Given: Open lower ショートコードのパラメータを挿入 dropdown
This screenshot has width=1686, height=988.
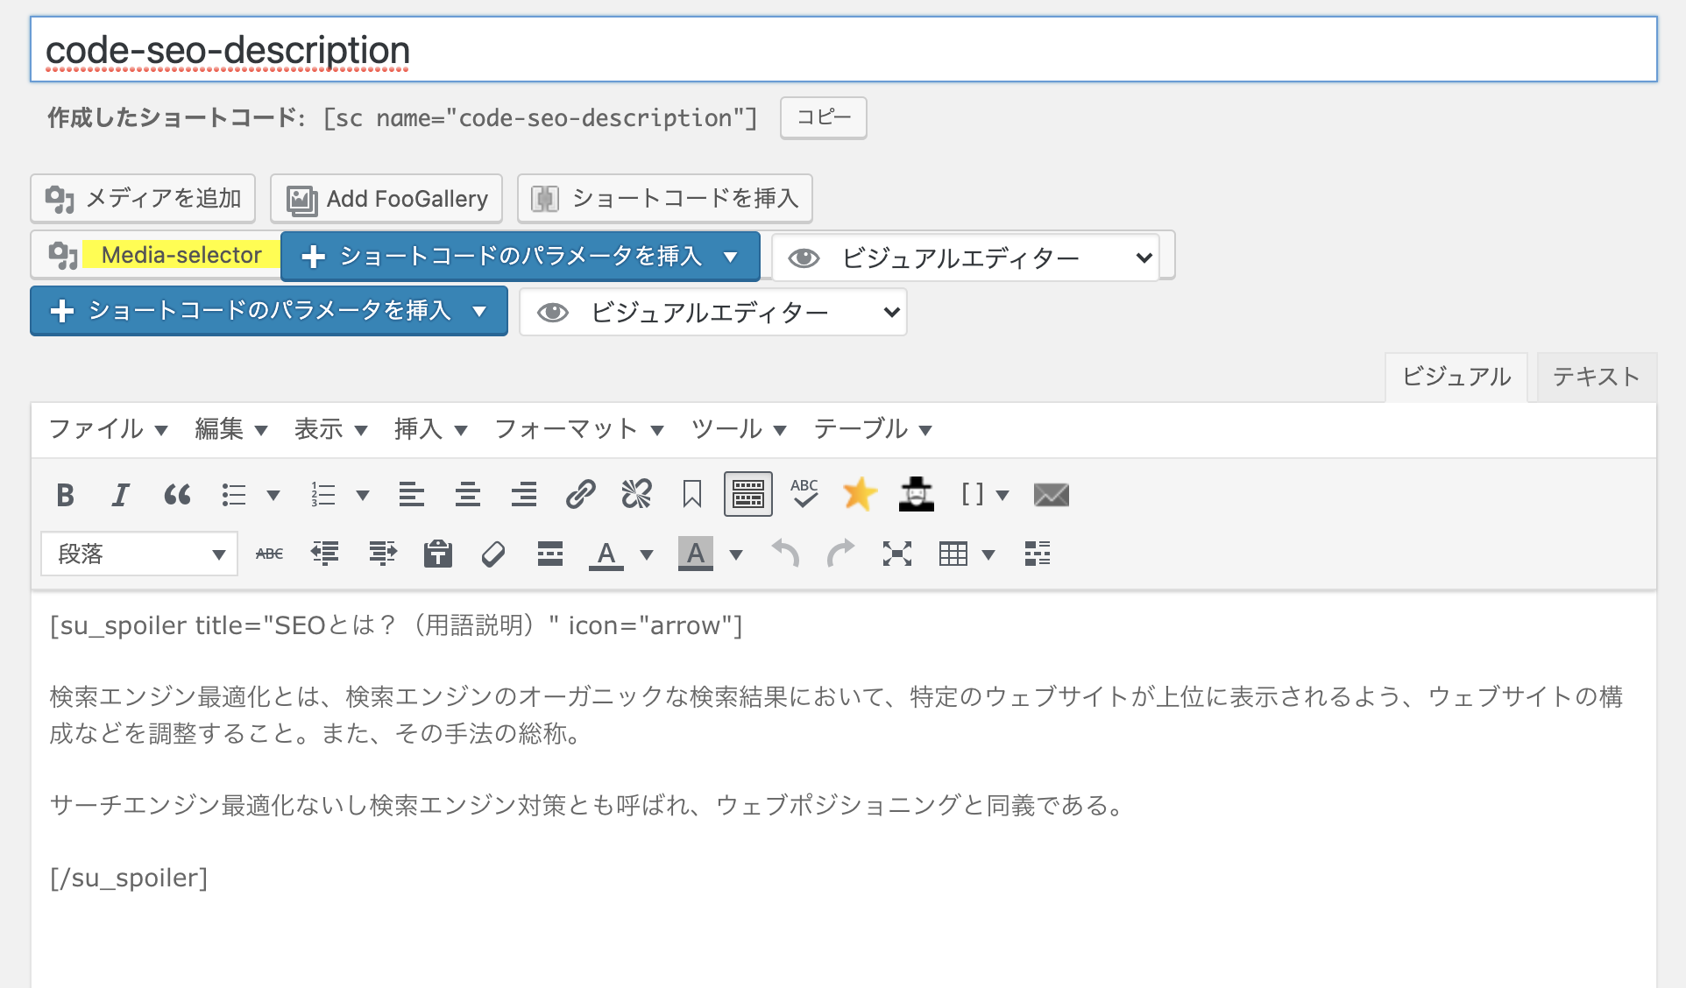Looking at the screenshot, I should (x=269, y=311).
